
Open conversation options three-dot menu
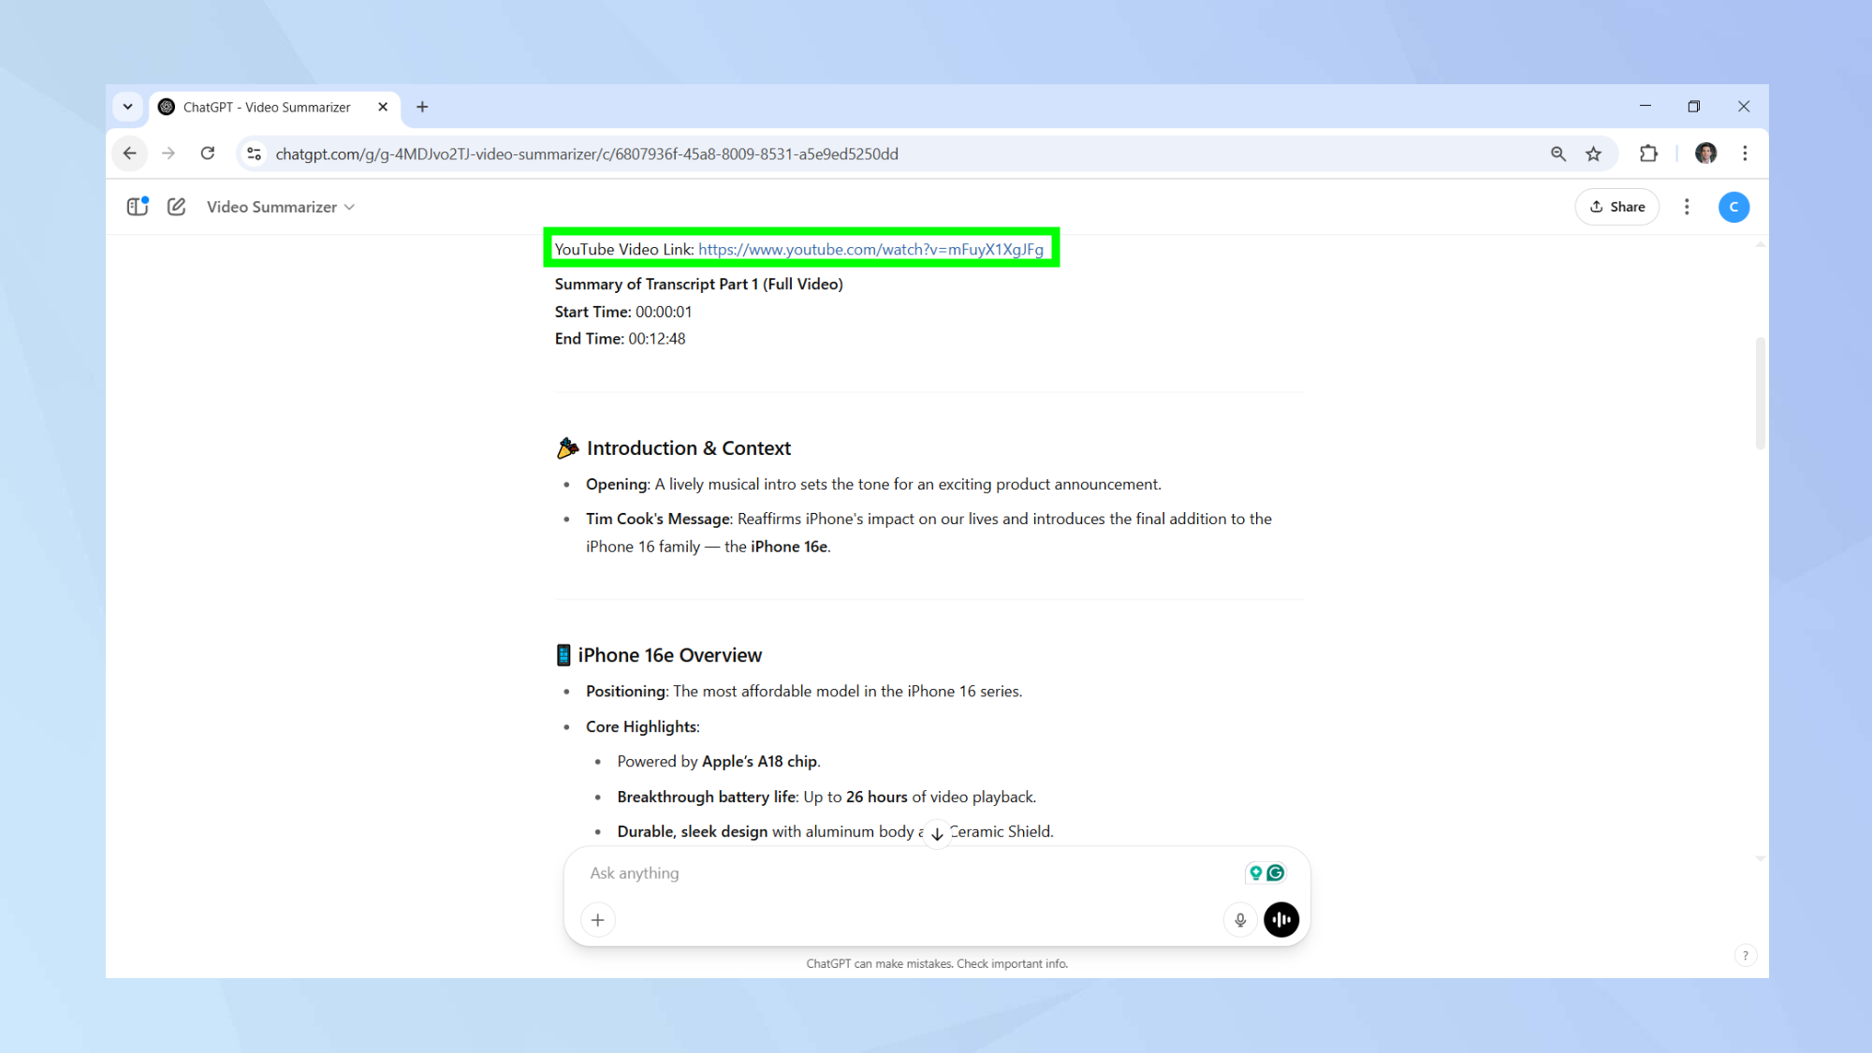1687,207
